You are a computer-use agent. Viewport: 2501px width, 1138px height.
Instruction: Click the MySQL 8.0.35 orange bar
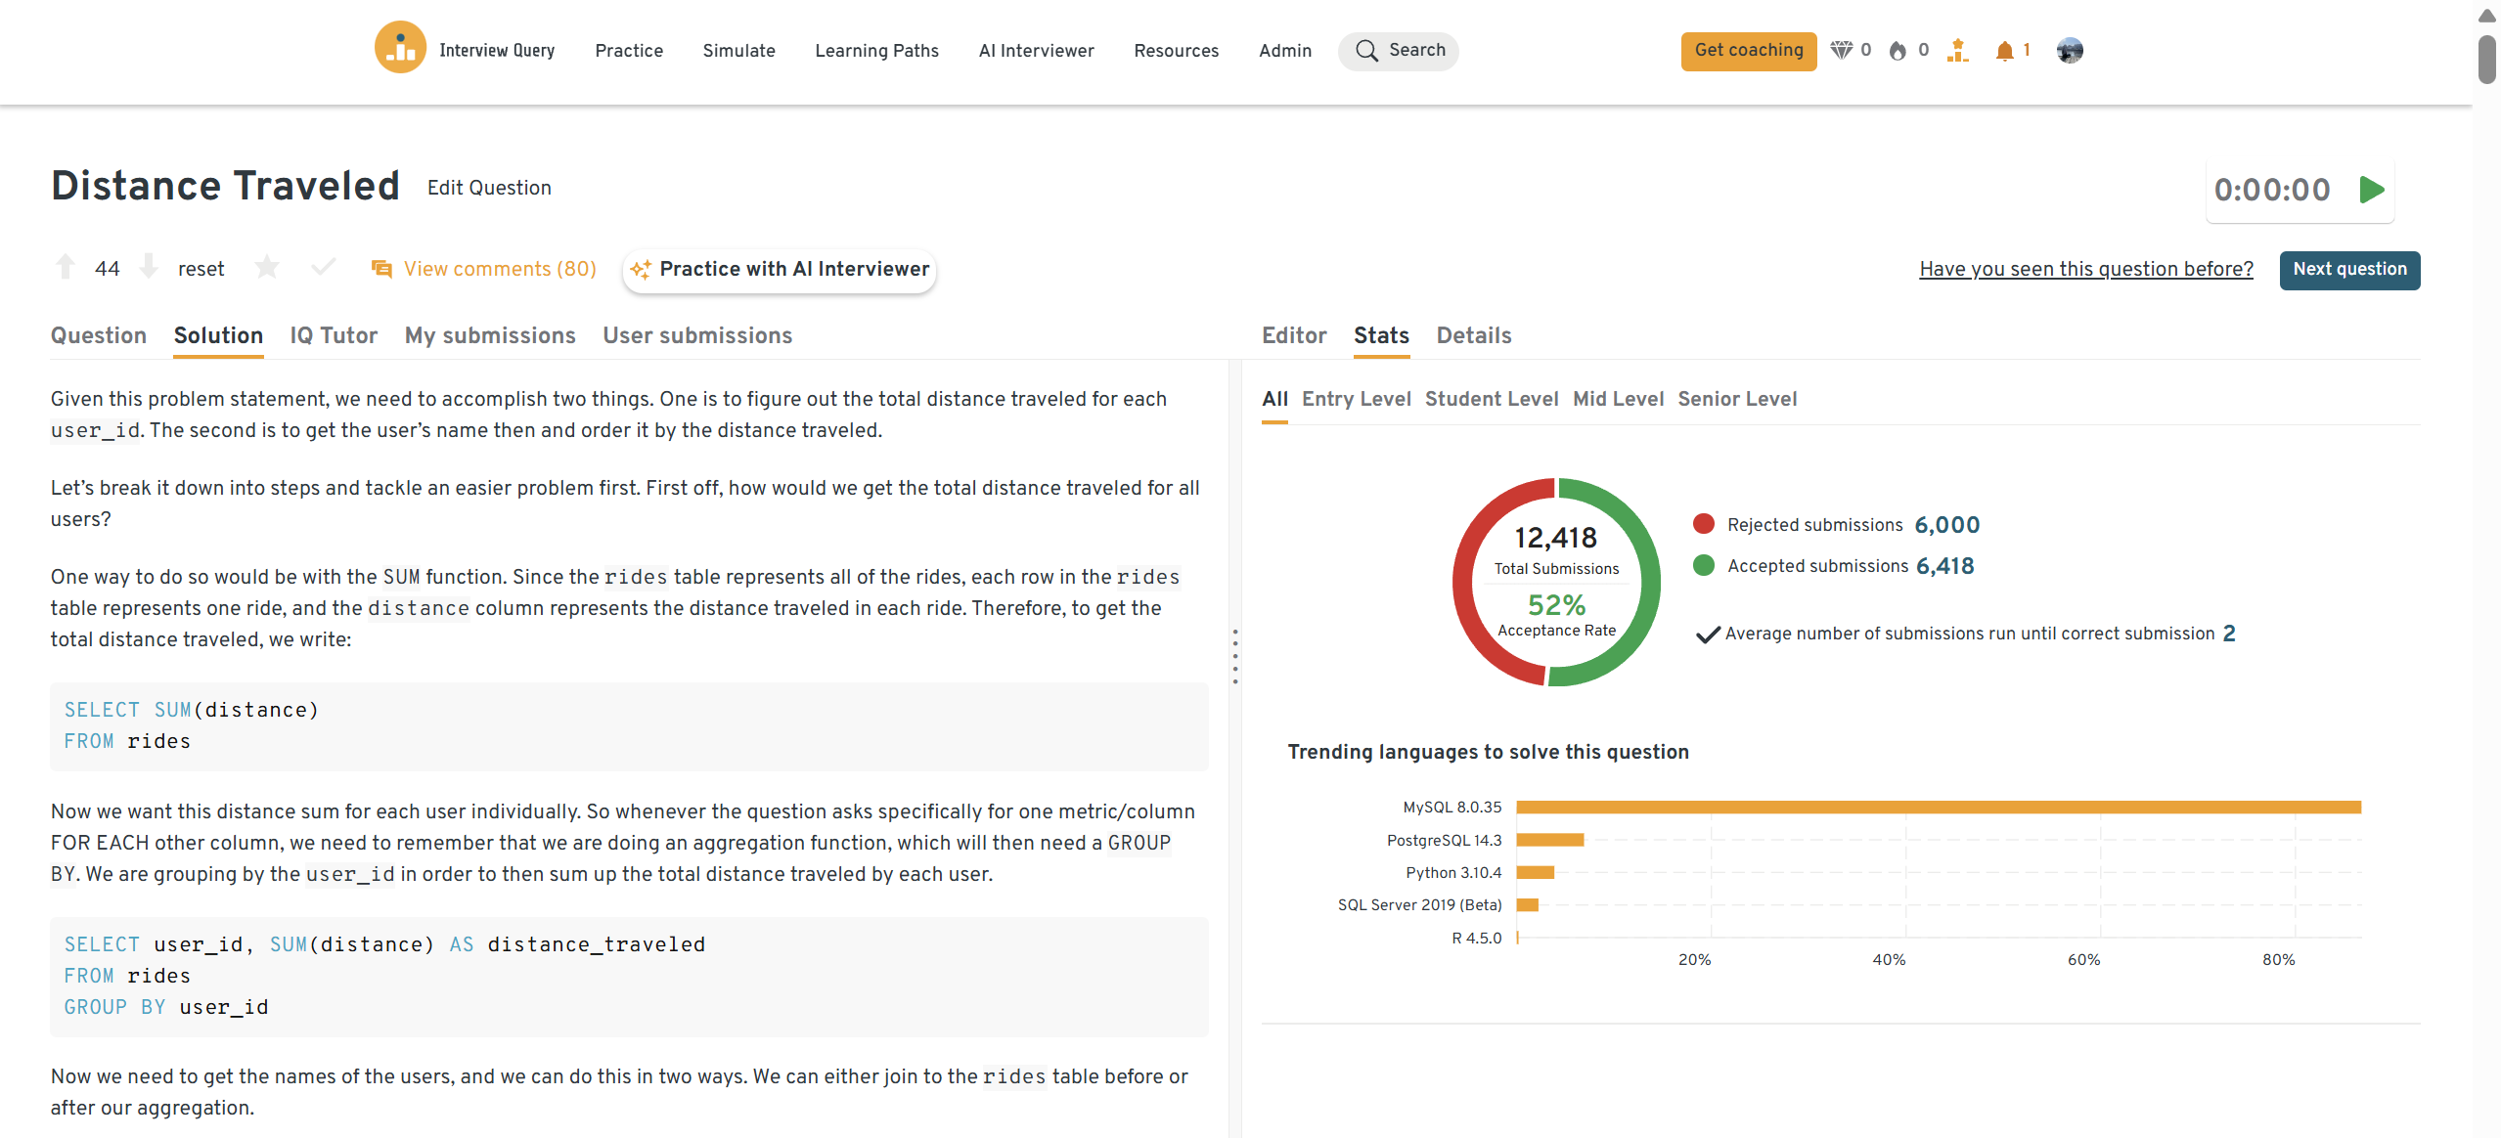point(1938,808)
